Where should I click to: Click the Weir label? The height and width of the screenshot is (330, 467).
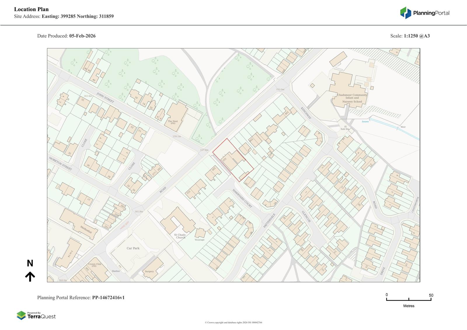403,127
